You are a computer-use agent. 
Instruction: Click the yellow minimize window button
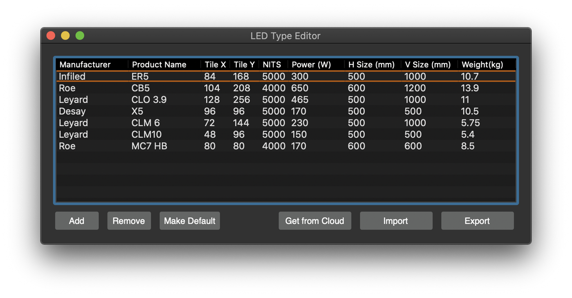click(x=65, y=36)
